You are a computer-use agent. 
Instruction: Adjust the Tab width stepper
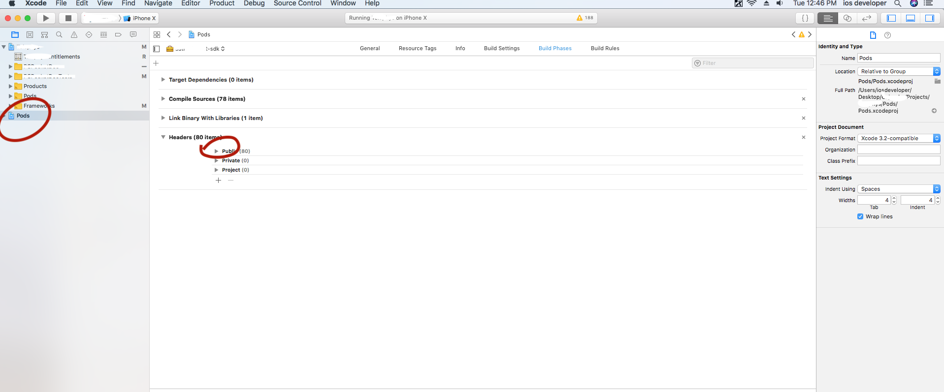[x=894, y=200]
